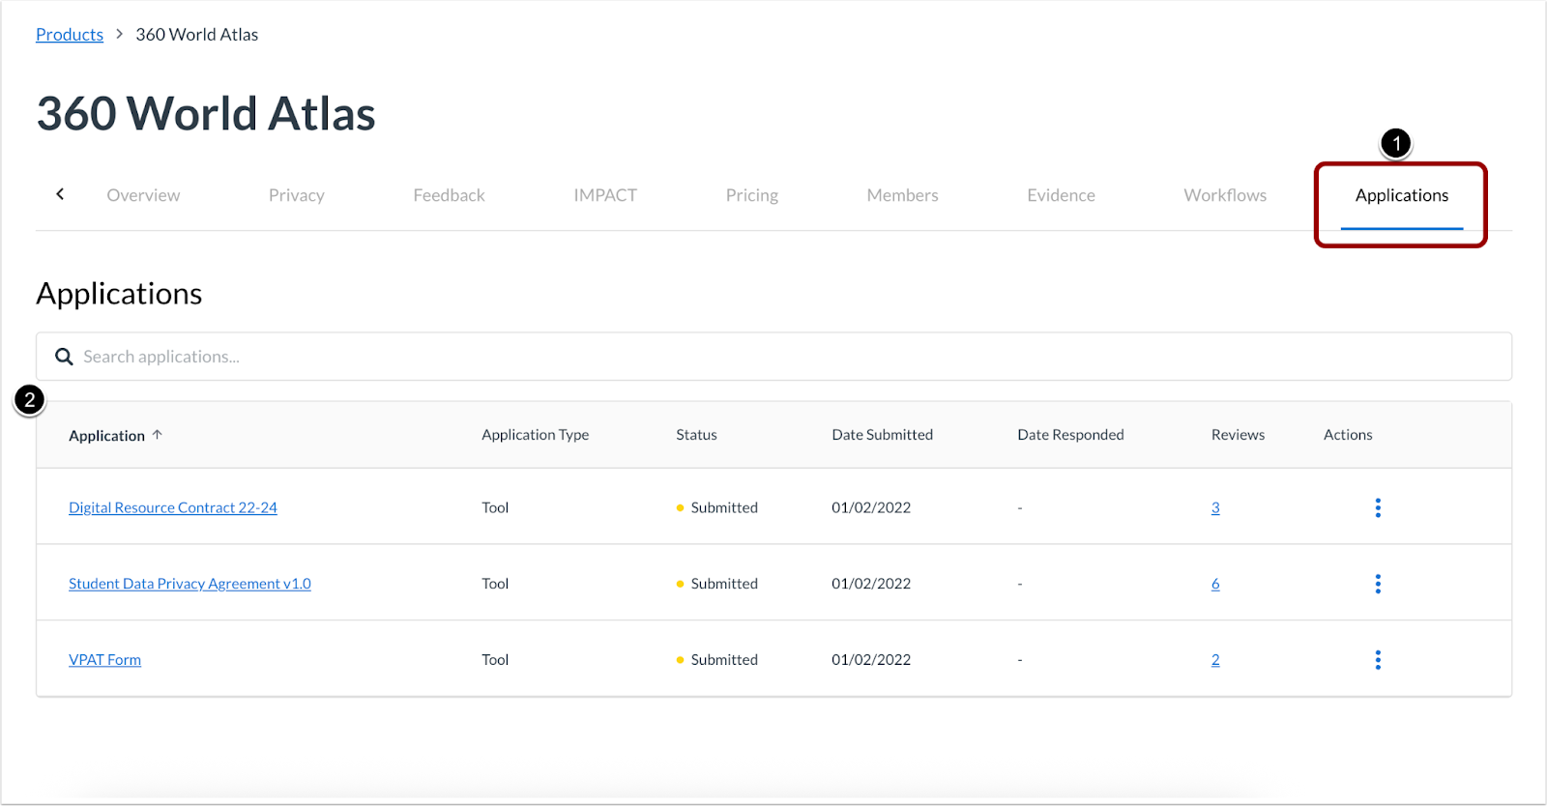1547x806 pixels.
Task: Open the VPAT Form link
Action: [x=104, y=660]
